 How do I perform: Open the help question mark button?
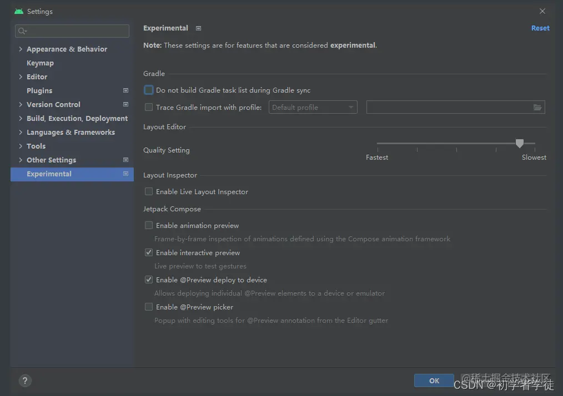[x=25, y=380]
